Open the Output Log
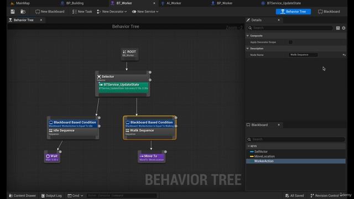Viewport: 354px width, 199px height. tap(51, 196)
